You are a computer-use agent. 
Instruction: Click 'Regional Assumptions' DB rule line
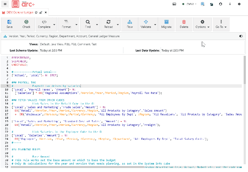pos(88,93)
